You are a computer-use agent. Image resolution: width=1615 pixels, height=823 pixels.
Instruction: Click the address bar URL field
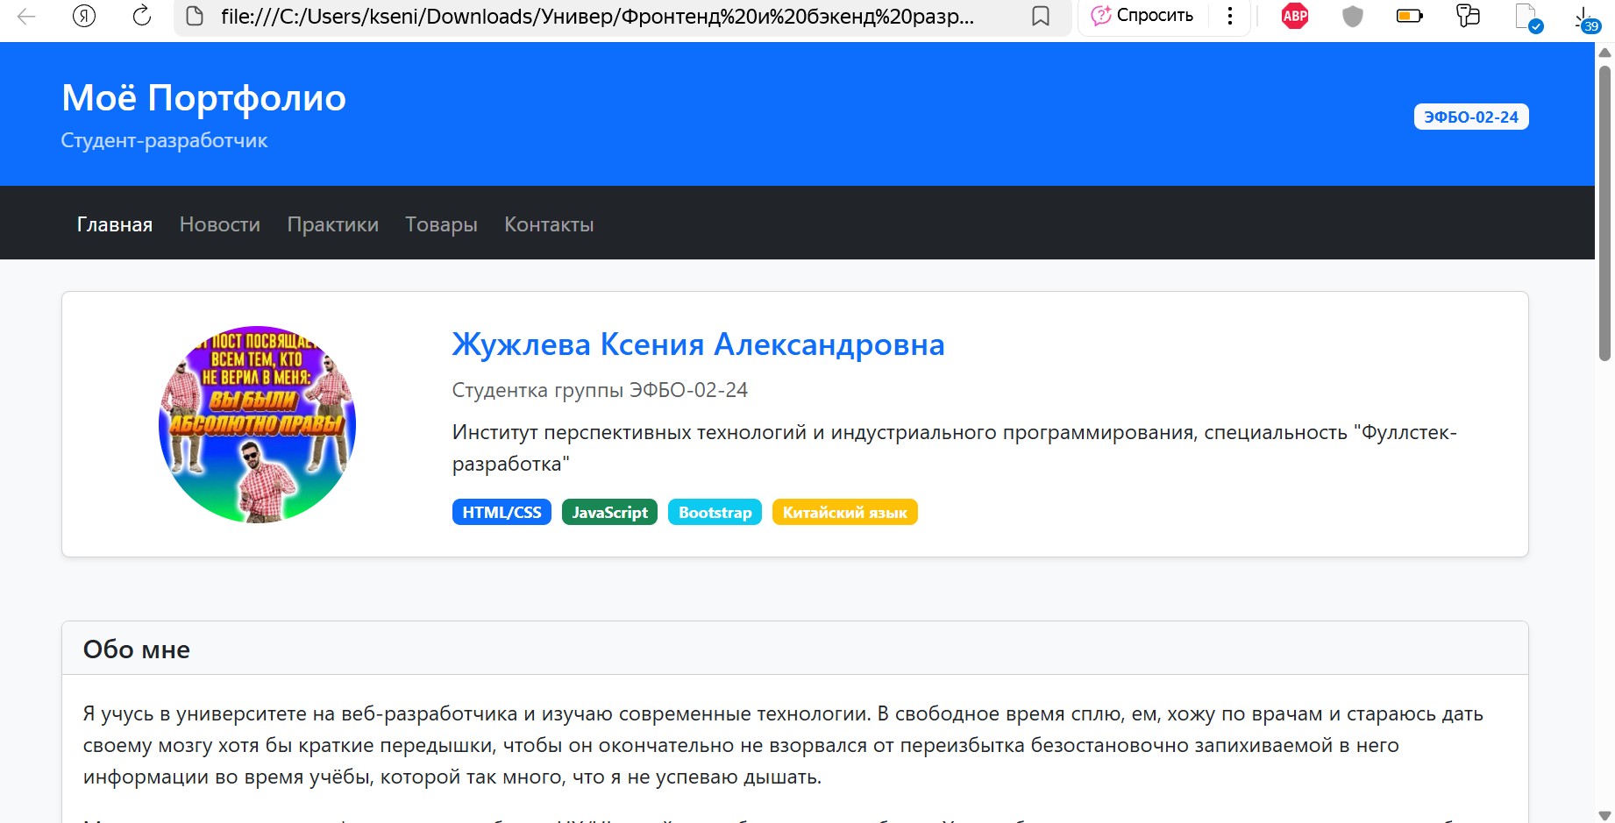[596, 17]
